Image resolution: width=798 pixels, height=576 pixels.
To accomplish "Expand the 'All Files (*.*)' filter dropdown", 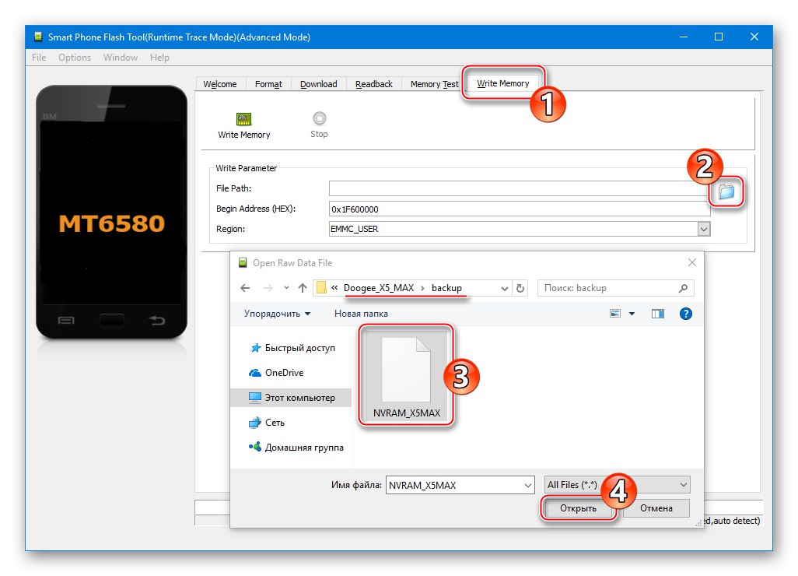I will [684, 484].
